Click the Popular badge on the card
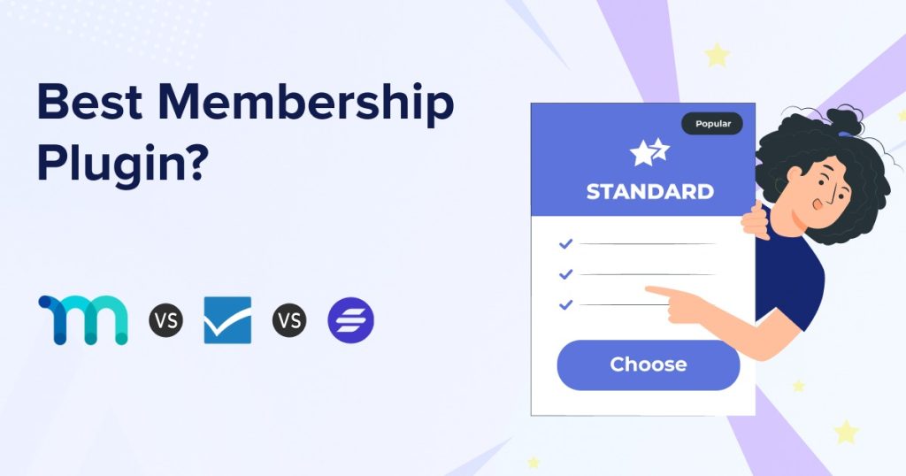 pos(712,124)
